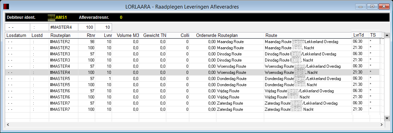Screen dimensions: 393x133
Task: Select the Woensdag Route Lekkerland Overdag route cell
Action: [308, 66]
